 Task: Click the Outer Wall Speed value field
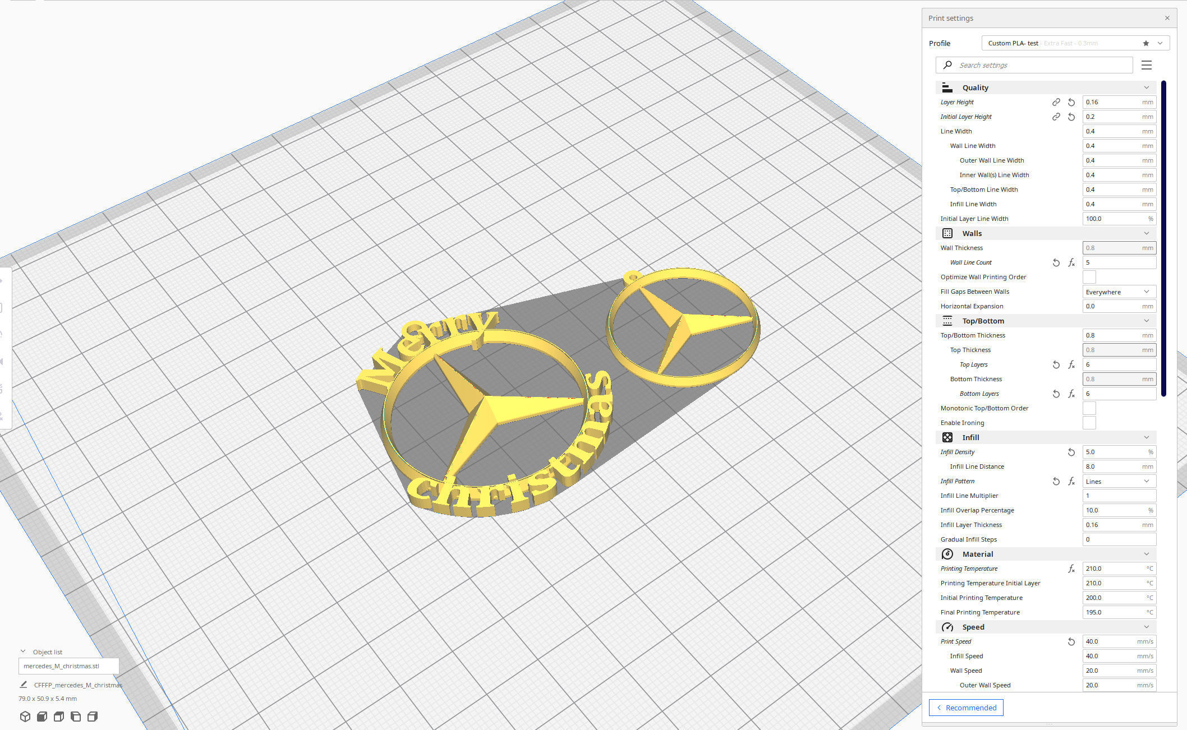pyautogui.click(x=1119, y=685)
